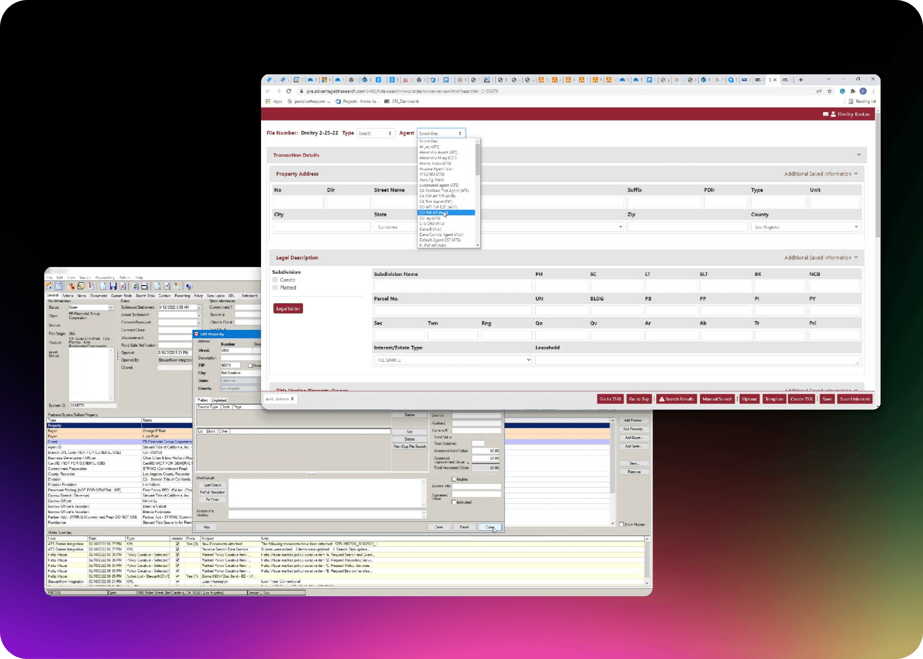Reload the page with refresh icon
923x659 pixels.
pos(289,91)
